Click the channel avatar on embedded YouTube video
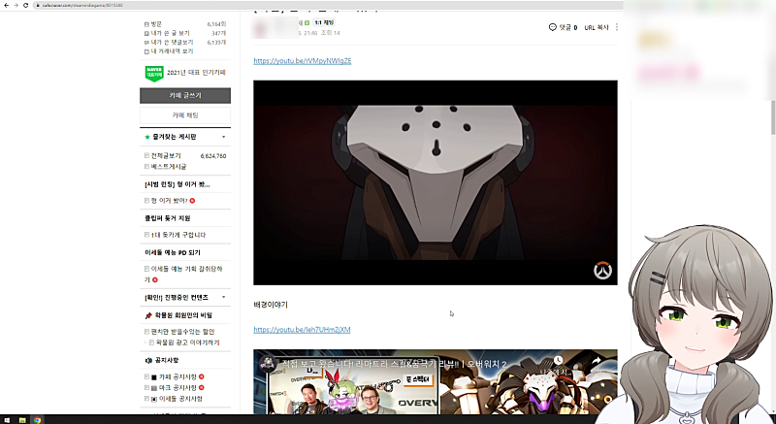The width and height of the screenshot is (776, 424). (268, 363)
